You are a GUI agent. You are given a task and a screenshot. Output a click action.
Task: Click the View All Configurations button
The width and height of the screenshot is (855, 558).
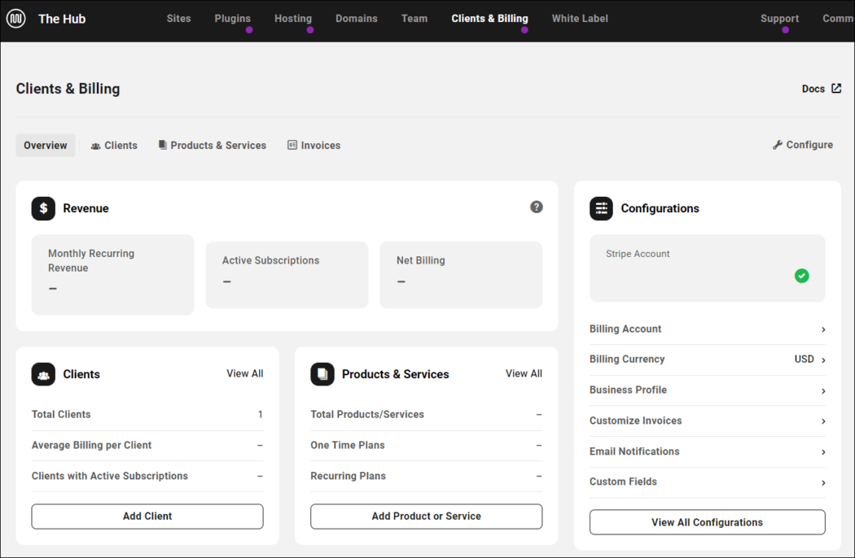coord(707,522)
